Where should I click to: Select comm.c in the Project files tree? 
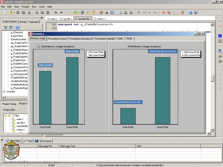(20, 130)
